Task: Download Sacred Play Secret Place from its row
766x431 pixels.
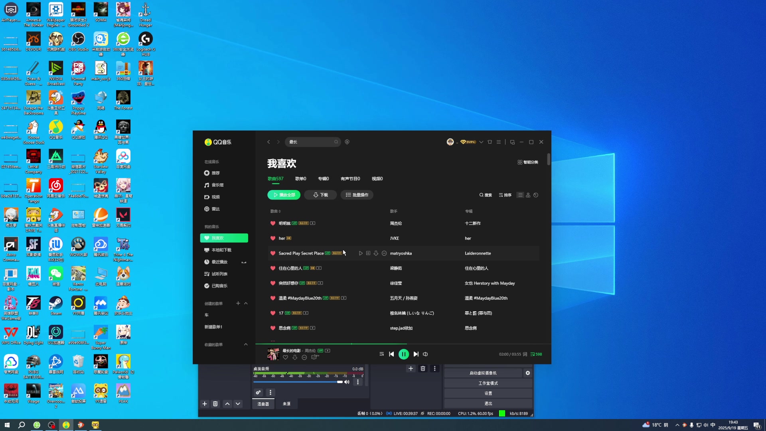Action: click(376, 253)
